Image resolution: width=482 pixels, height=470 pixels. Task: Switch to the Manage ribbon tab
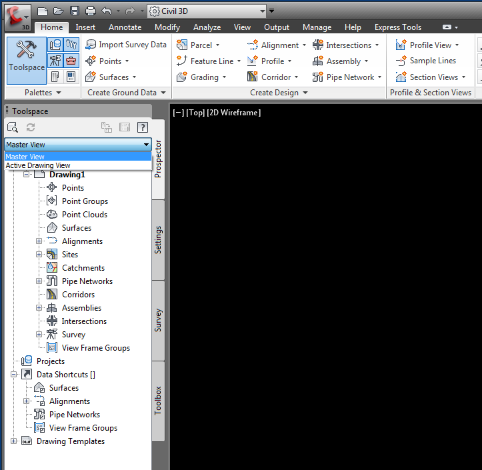[x=317, y=27]
